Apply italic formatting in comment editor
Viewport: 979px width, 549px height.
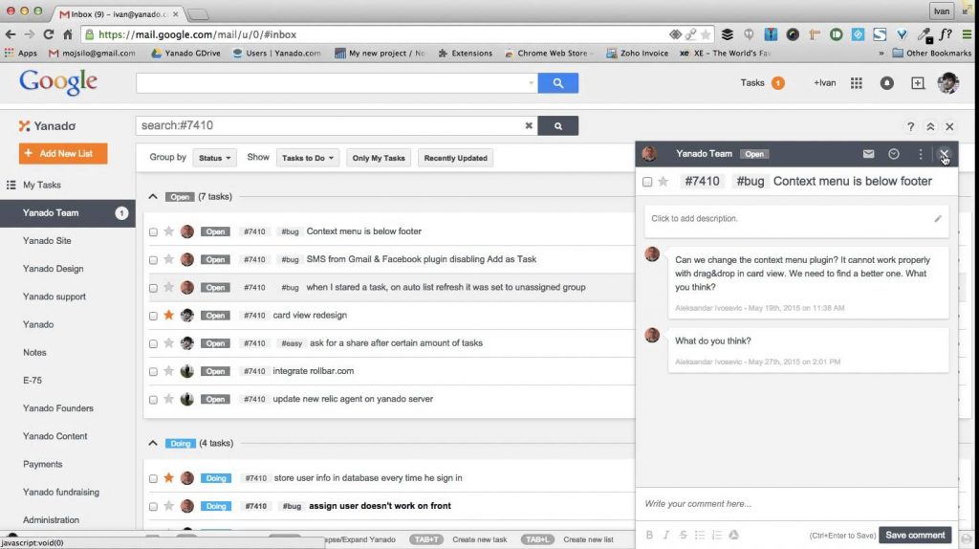point(666,535)
